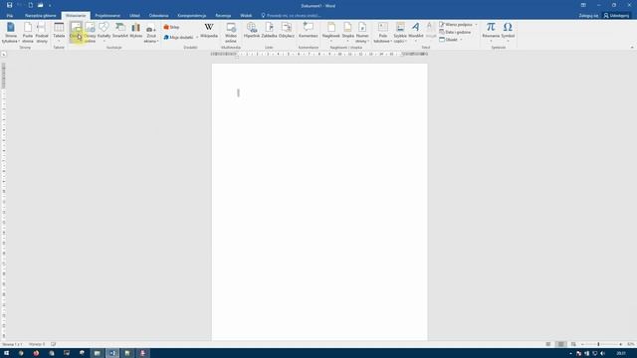Click the Obiekt insert object button

tap(449, 40)
